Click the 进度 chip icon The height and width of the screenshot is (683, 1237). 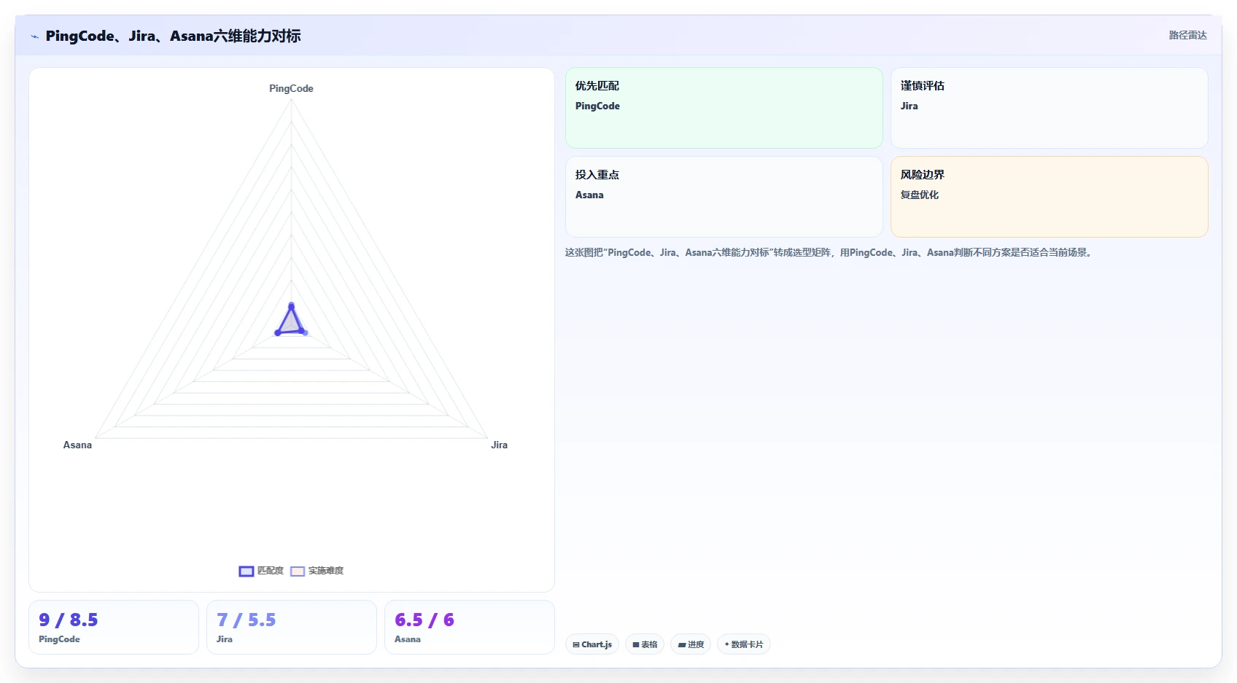(x=682, y=644)
